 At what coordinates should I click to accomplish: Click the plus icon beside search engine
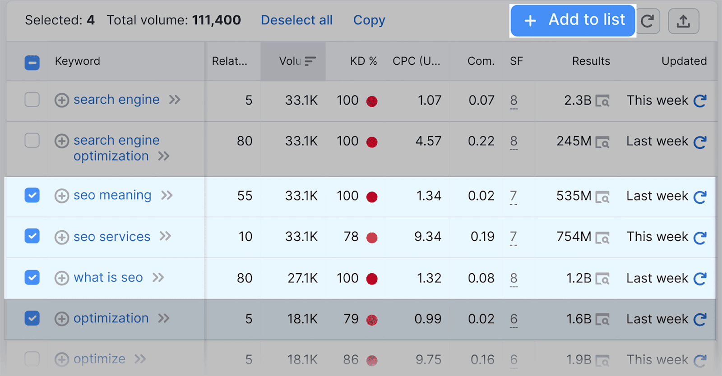tap(62, 100)
